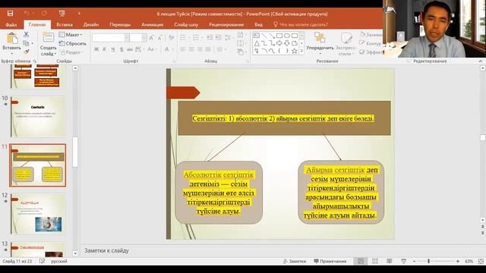The height and width of the screenshot is (273, 486).
Task: Open Экспресс-стили quick styles
Action: pos(346,44)
